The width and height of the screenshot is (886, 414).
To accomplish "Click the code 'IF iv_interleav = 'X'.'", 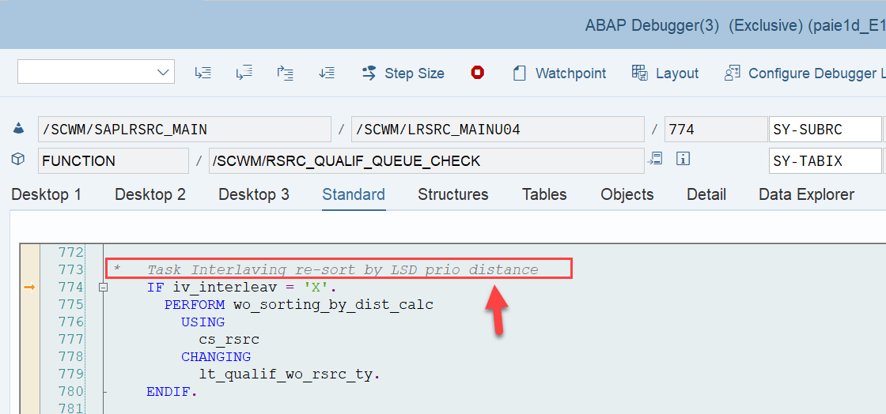I will point(242,288).
